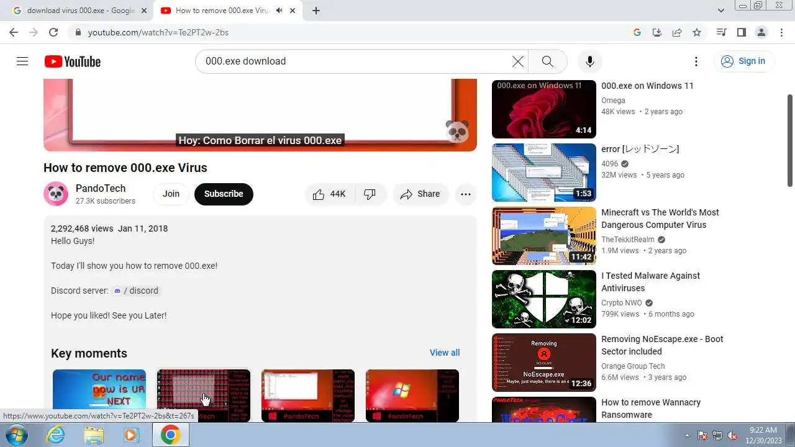Image resolution: width=795 pixels, height=447 pixels.
Task: Click the Chrome taskbar icon
Action: 170,435
